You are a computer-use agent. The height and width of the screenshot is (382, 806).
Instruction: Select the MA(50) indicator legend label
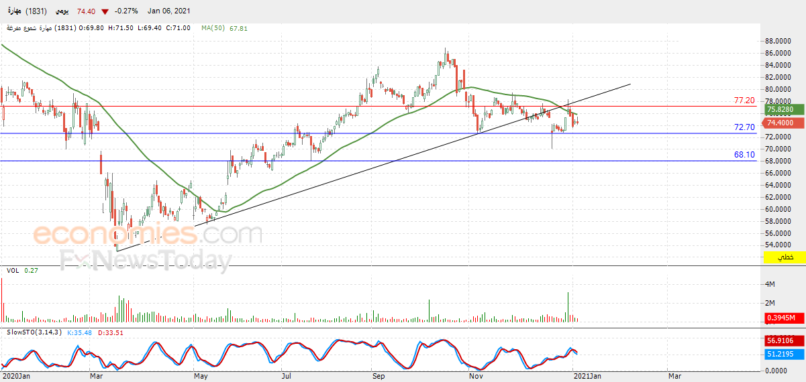tap(213, 28)
